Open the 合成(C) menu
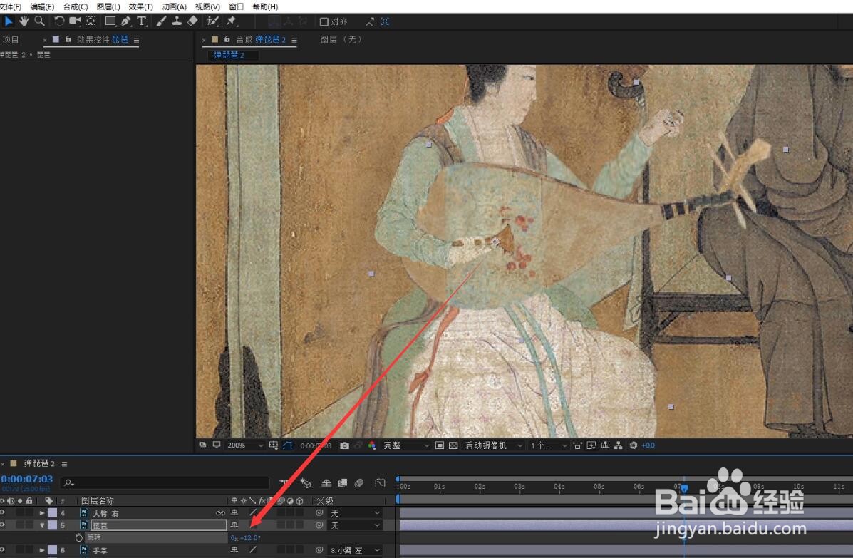Image resolution: width=853 pixels, height=558 pixels. (75, 6)
